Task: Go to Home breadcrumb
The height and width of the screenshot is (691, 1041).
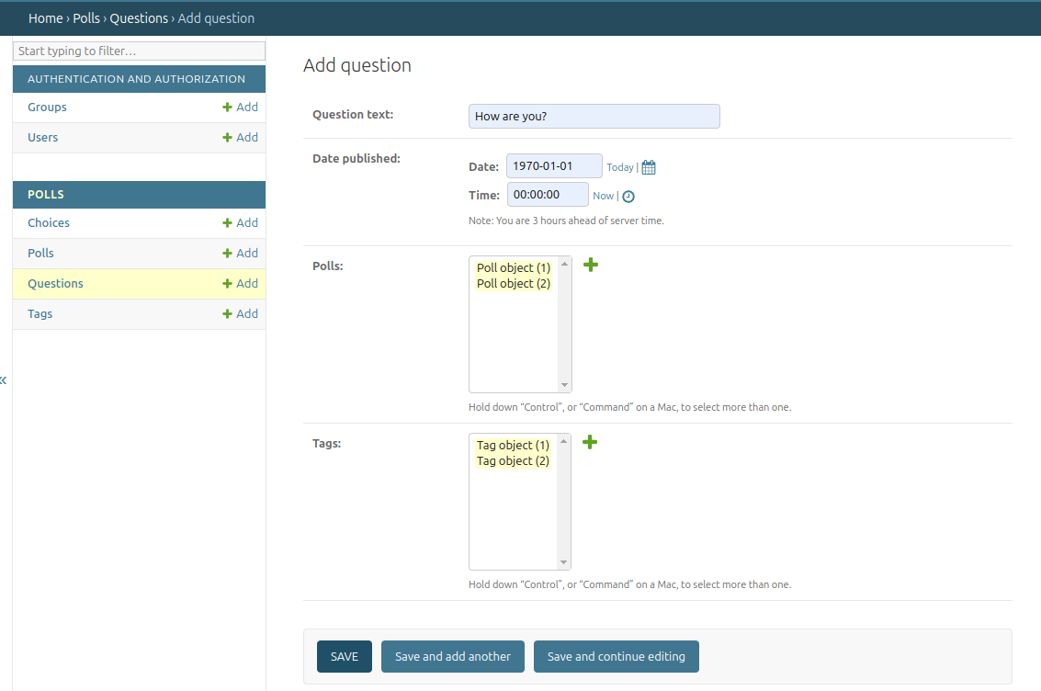Action: pos(45,18)
